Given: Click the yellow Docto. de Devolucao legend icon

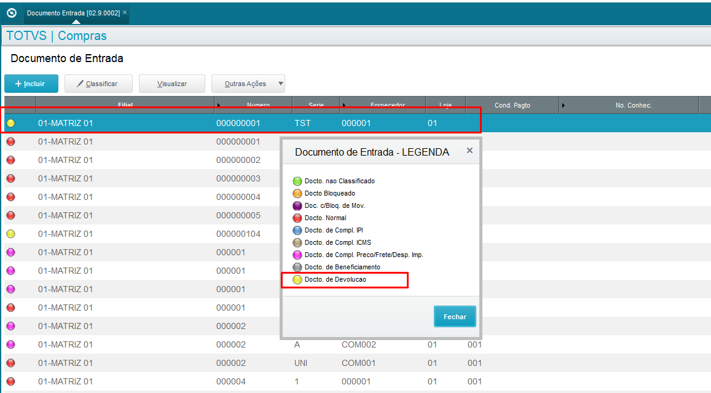Looking at the screenshot, I should (297, 280).
